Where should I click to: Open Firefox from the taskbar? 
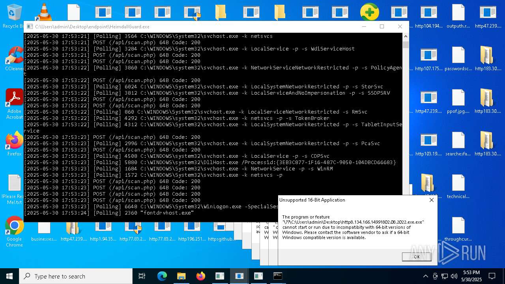(x=200, y=276)
